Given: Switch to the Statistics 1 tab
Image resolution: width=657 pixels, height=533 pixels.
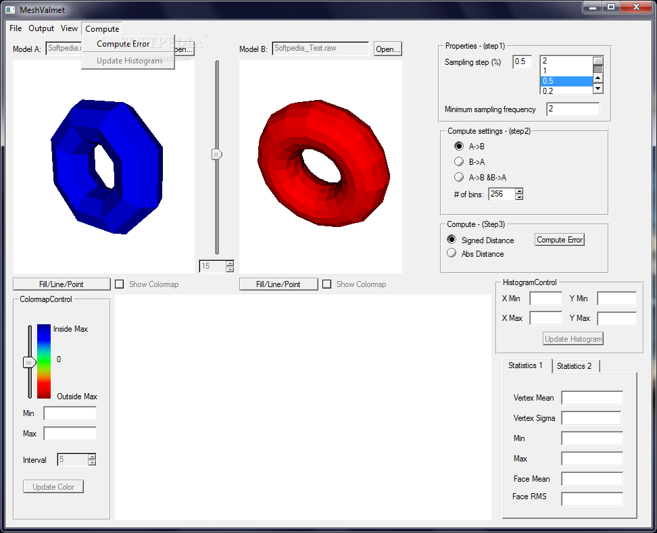Looking at the screenshot, I should (x=525, y=365).
